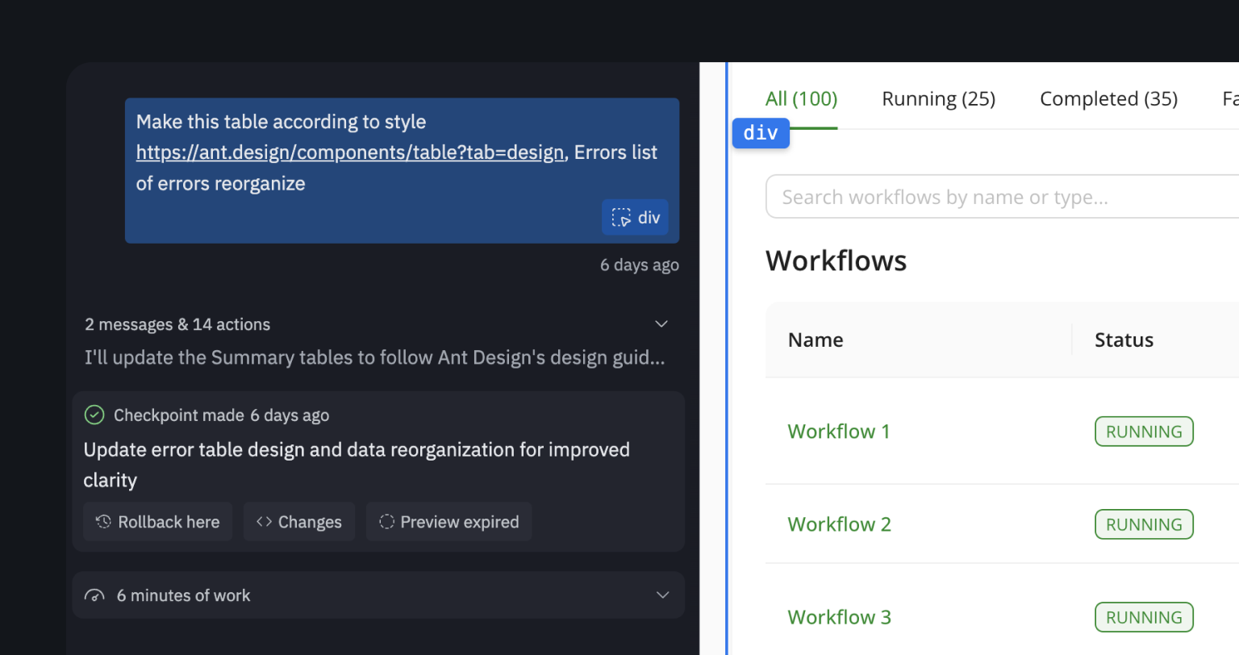Click the element-select cursor icon in the div chip
The width and height of the screenshot is (1239, 655).
tap(620, 217)
